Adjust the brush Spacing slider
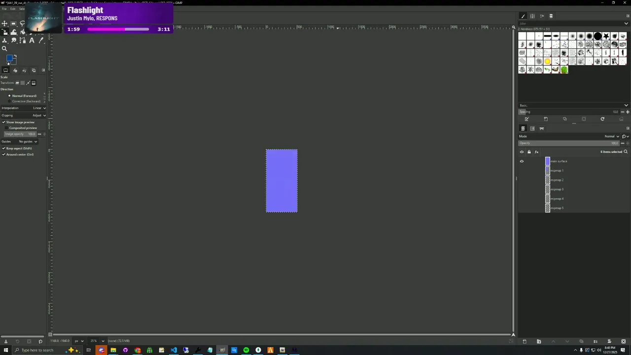The height and width of the screenshot is (355, 631). point(569,112)
